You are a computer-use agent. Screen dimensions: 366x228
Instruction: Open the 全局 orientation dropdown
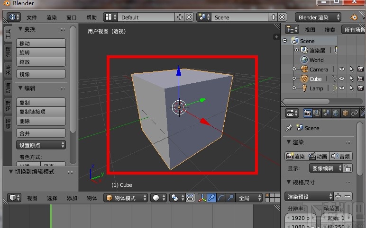248,198
